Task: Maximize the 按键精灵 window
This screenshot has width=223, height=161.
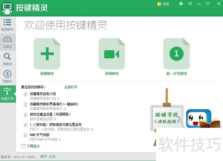Action: pyautogui.click(x=208, y=4)
